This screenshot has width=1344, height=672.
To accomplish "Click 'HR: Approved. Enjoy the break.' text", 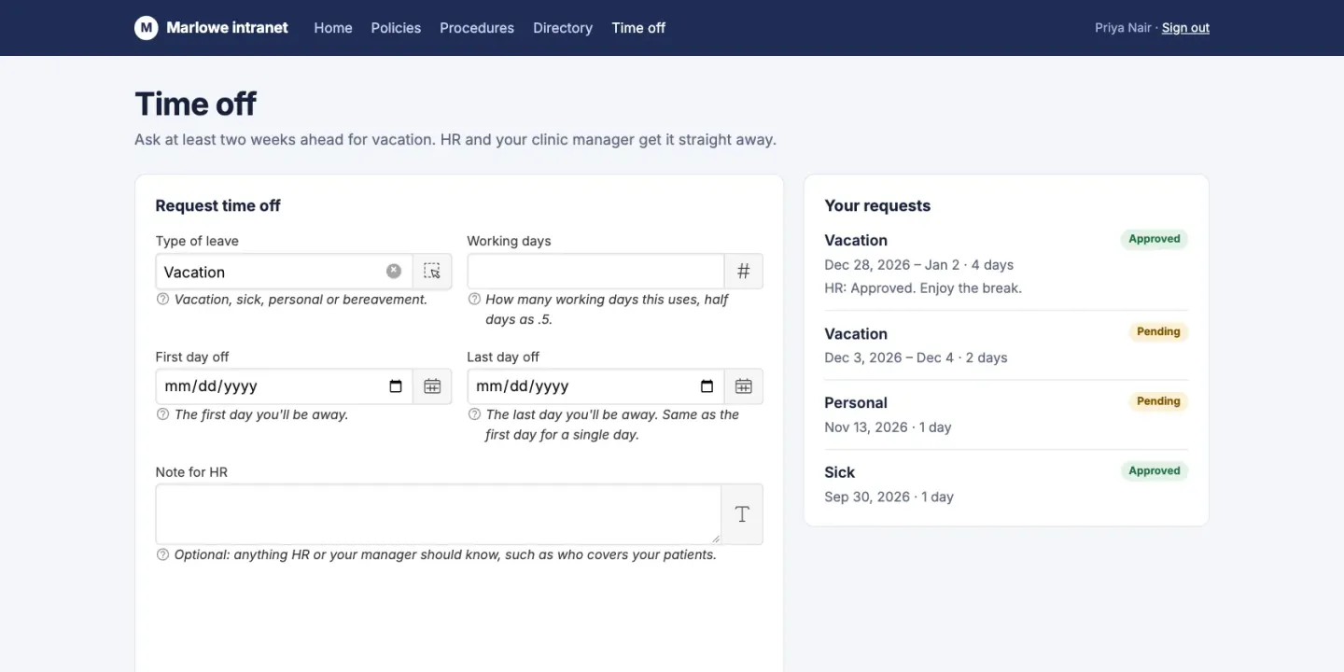I will [923, 288].
